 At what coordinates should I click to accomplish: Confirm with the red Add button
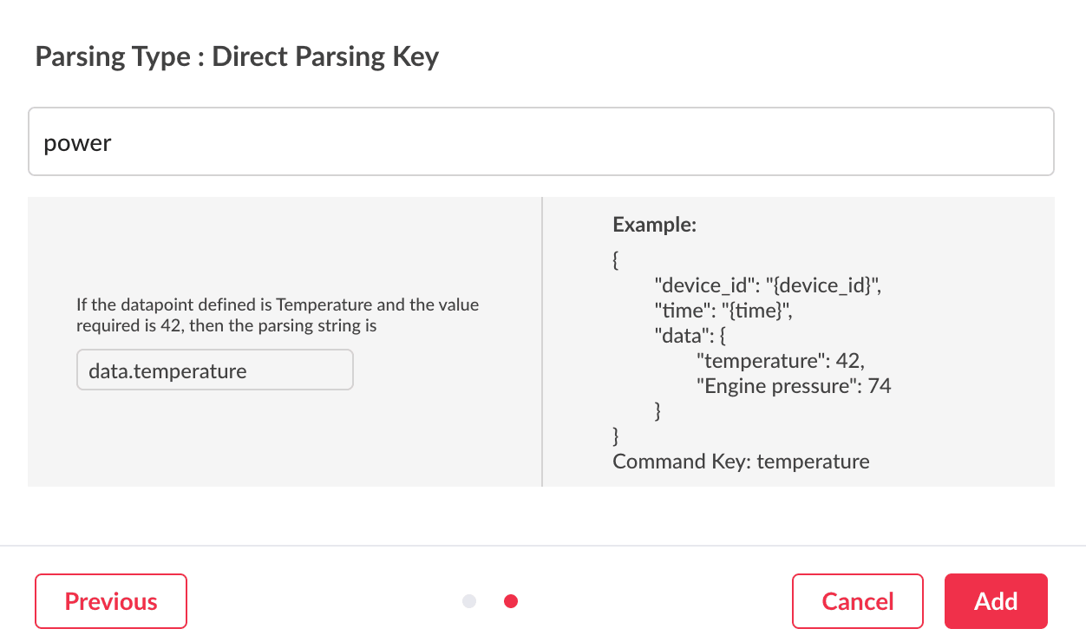pyautogui.click(x=995, y=601)
